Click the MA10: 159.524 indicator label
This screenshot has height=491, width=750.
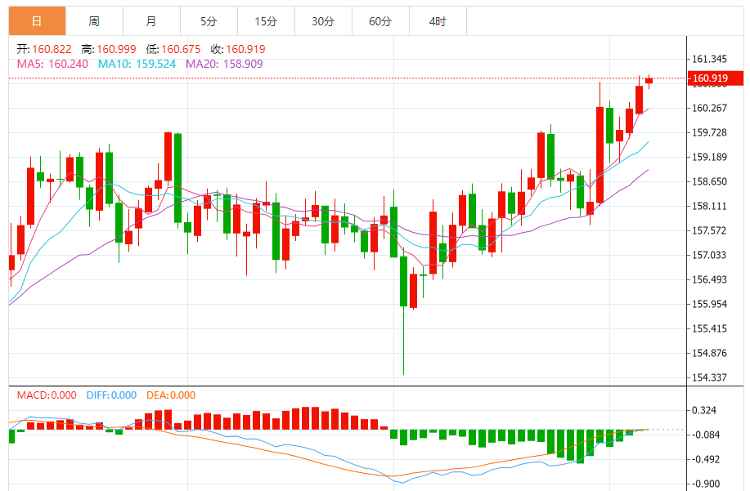[x=137, y=64]
